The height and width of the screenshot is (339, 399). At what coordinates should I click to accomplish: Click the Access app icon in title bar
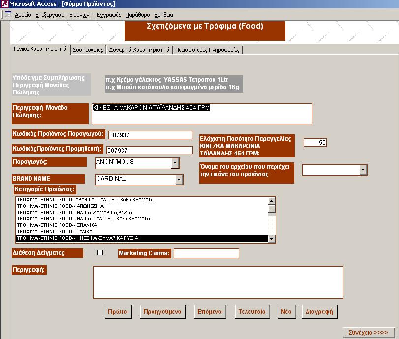click(x=4, y=4)
